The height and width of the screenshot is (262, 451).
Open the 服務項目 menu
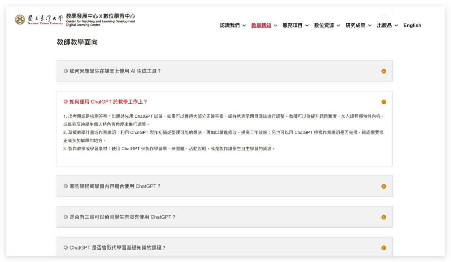pos(293,26)
